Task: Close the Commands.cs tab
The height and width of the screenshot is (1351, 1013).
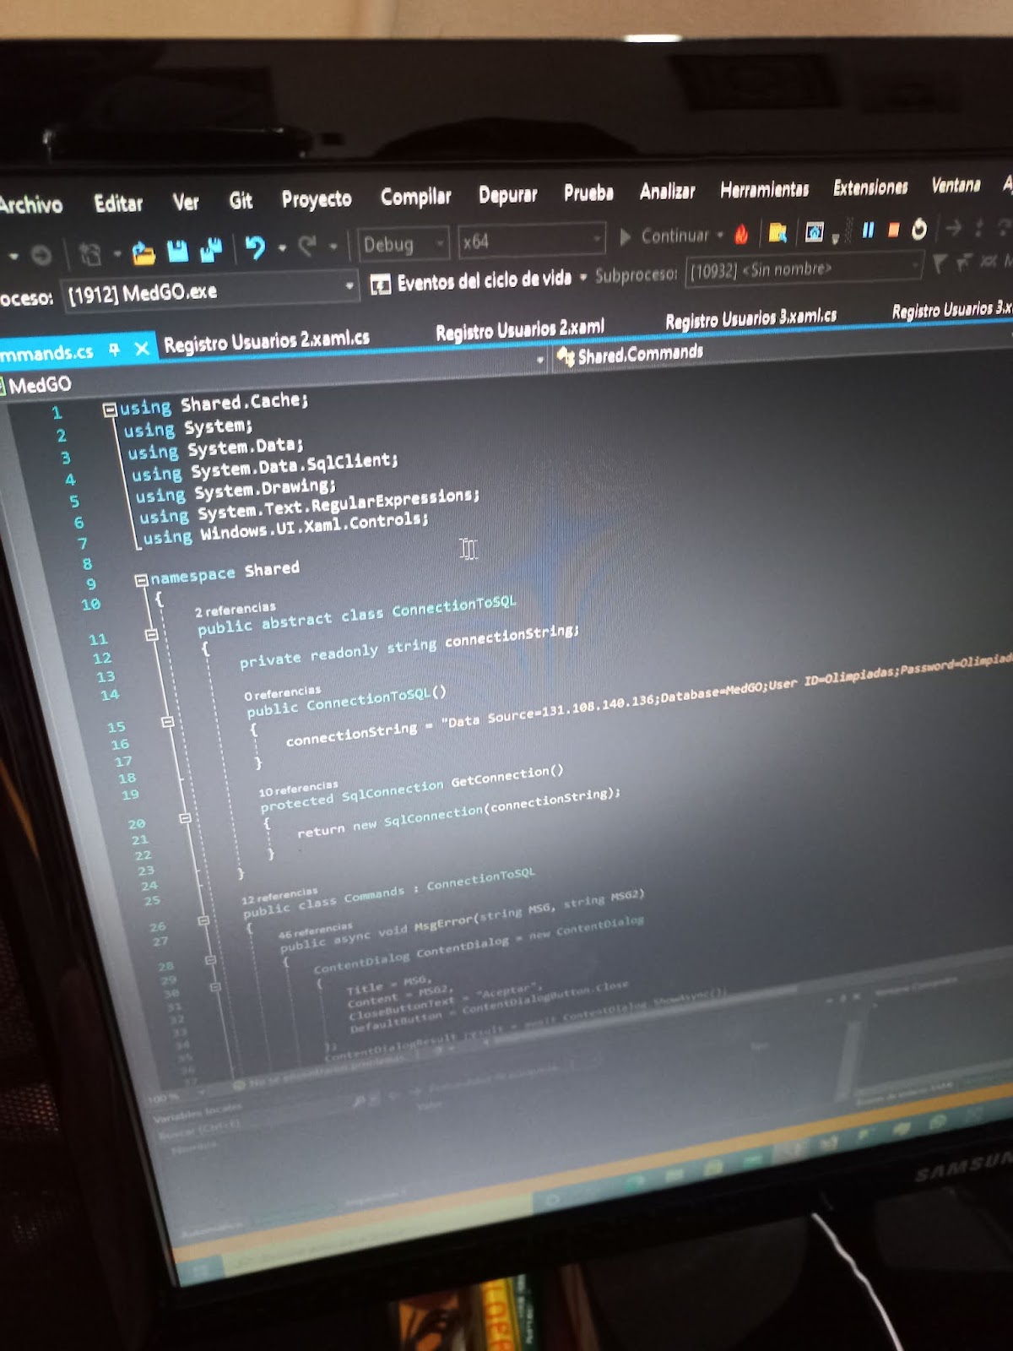Action: [x=142, y=349]
